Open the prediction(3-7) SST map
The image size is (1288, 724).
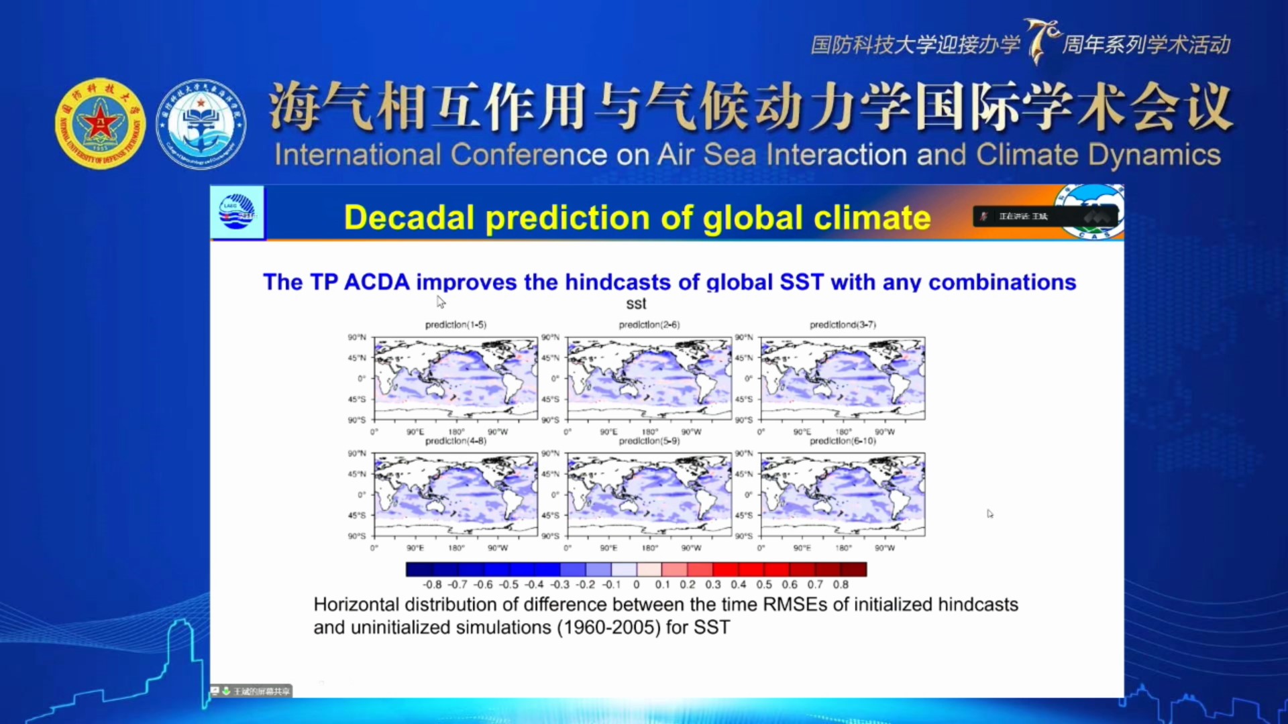coord(843,379)
